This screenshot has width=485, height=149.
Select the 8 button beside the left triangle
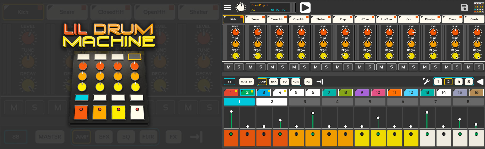pyautogui.click(x=469, y=82)
